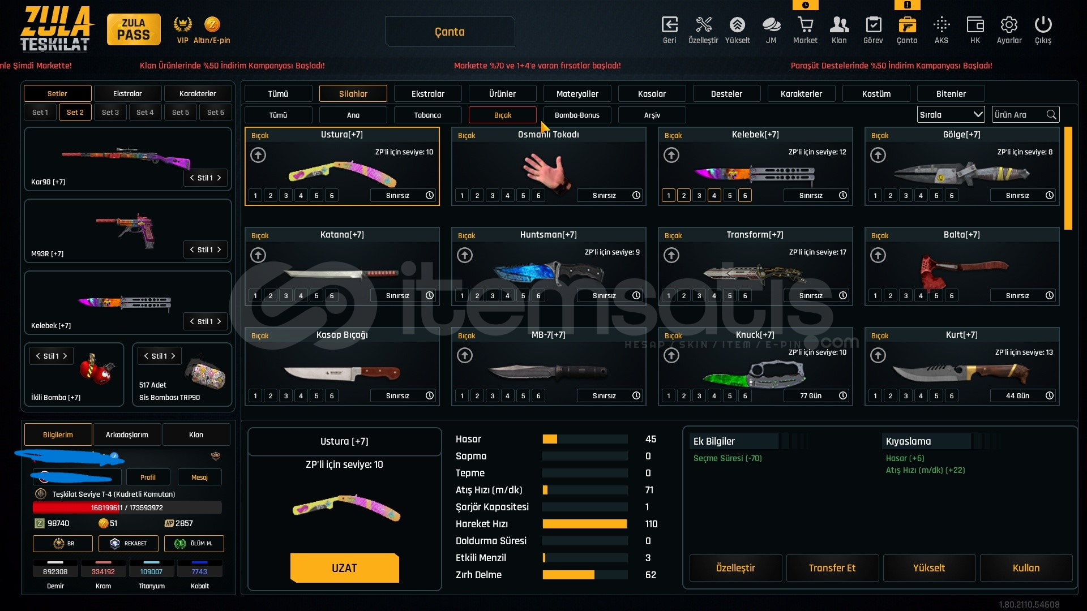Click the Klan icon in top bar
Image resolution: width=1087 pixels, height=611 pixels.
839,25
